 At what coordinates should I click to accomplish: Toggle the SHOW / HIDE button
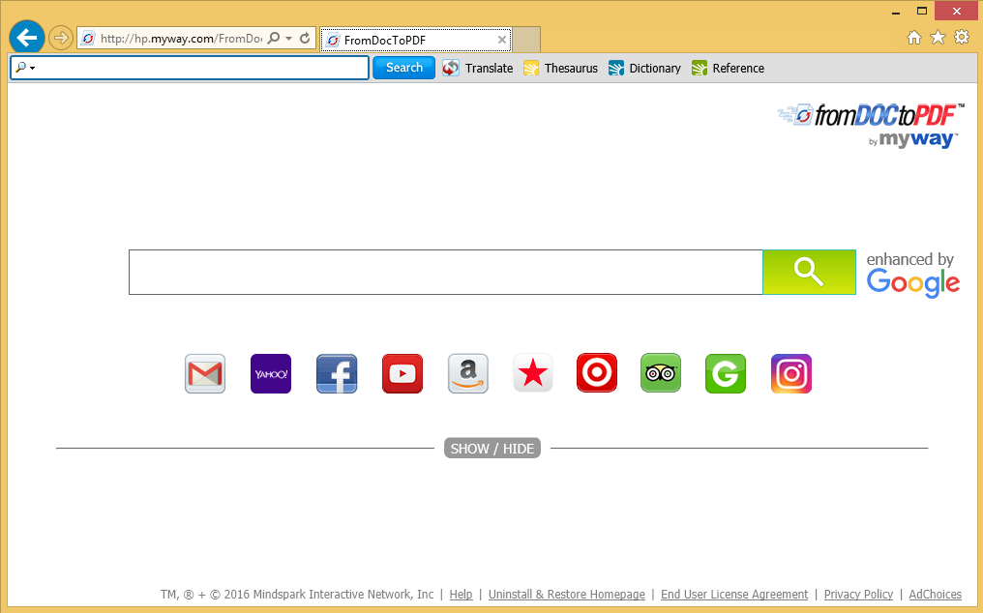pos(492,449)
